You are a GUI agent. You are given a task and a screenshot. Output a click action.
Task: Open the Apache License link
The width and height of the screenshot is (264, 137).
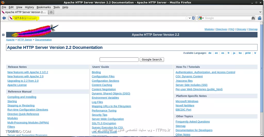click(x=17, y=85)
